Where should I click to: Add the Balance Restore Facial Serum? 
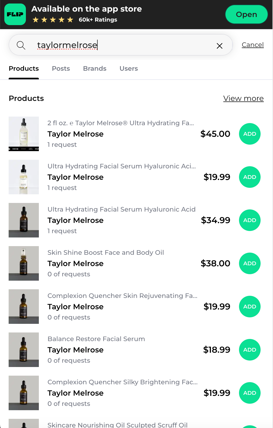tap(250, 350)
